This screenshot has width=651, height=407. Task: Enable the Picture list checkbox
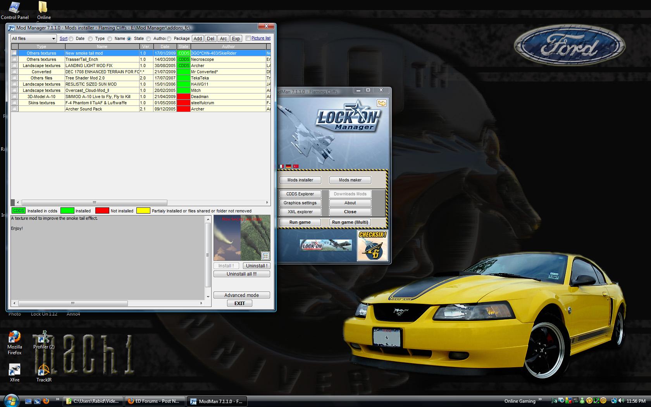click(248, 38)
